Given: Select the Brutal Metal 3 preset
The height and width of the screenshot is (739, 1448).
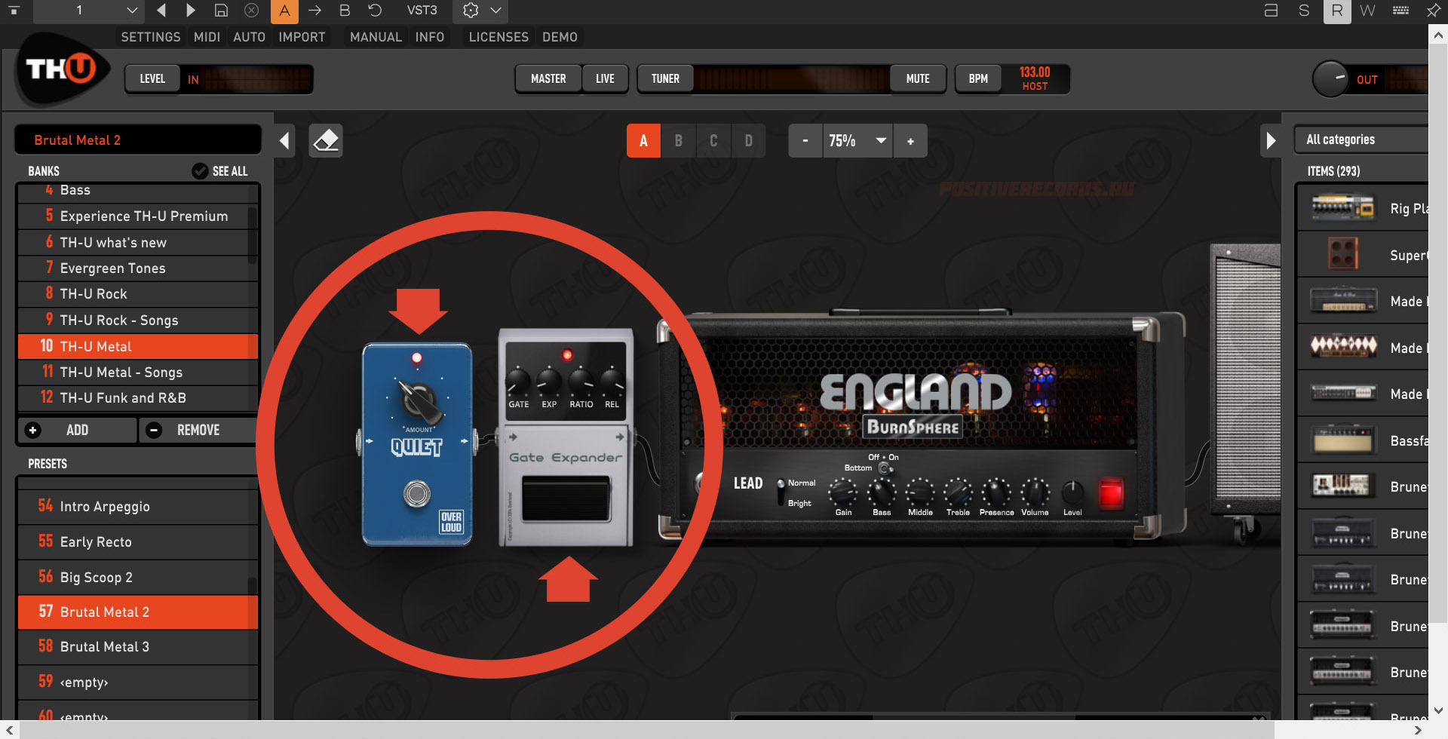Looking at the screenshot, I should click(138, 647).
